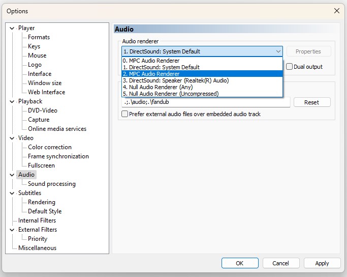Open the Miscellaneous settings page
Screen dimensions: 347x277
point(38,248)
